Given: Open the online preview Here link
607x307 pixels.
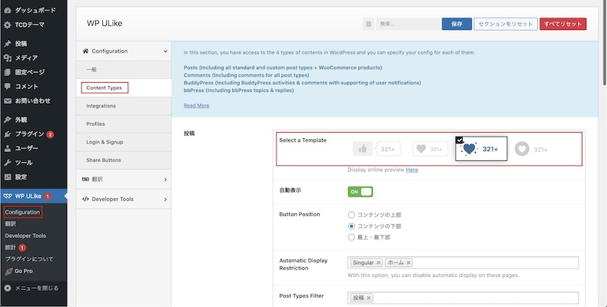Looking at the screenshot, I should click(412, 170).
